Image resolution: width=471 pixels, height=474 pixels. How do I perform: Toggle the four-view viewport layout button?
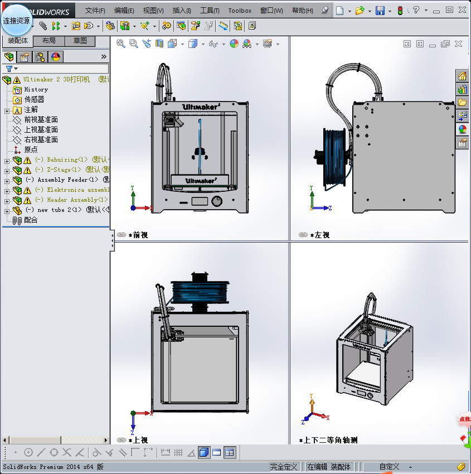pyautogui.click(x=230, y=453)
